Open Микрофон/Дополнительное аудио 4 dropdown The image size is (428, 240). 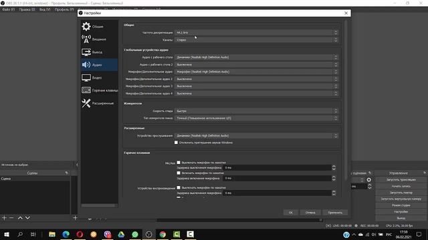pyautogui.click(x=256, y=93)
